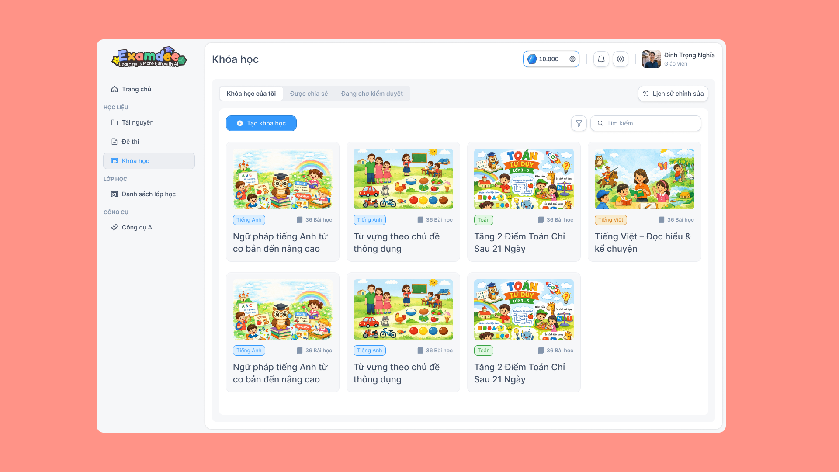Click the Tạo khóa học button
839x472 pixels.
(261, 123)
